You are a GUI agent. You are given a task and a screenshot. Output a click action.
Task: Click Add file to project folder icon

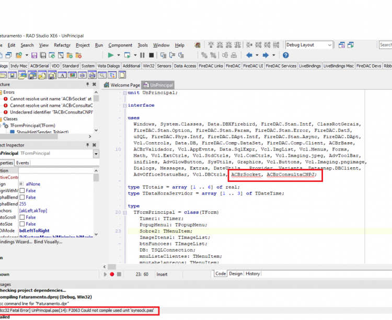coord(70,55)
